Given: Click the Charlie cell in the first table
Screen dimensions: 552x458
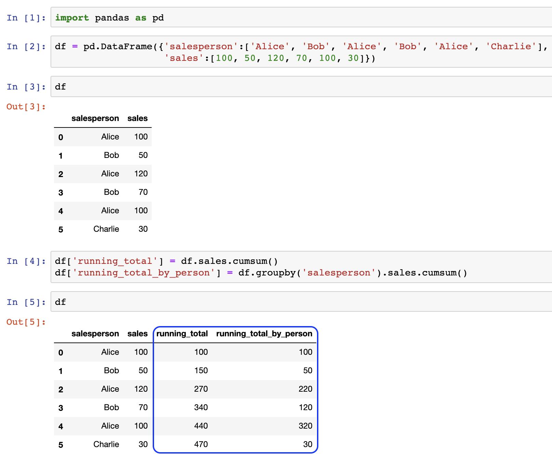Looking at the screenshot, I should 106,229.
